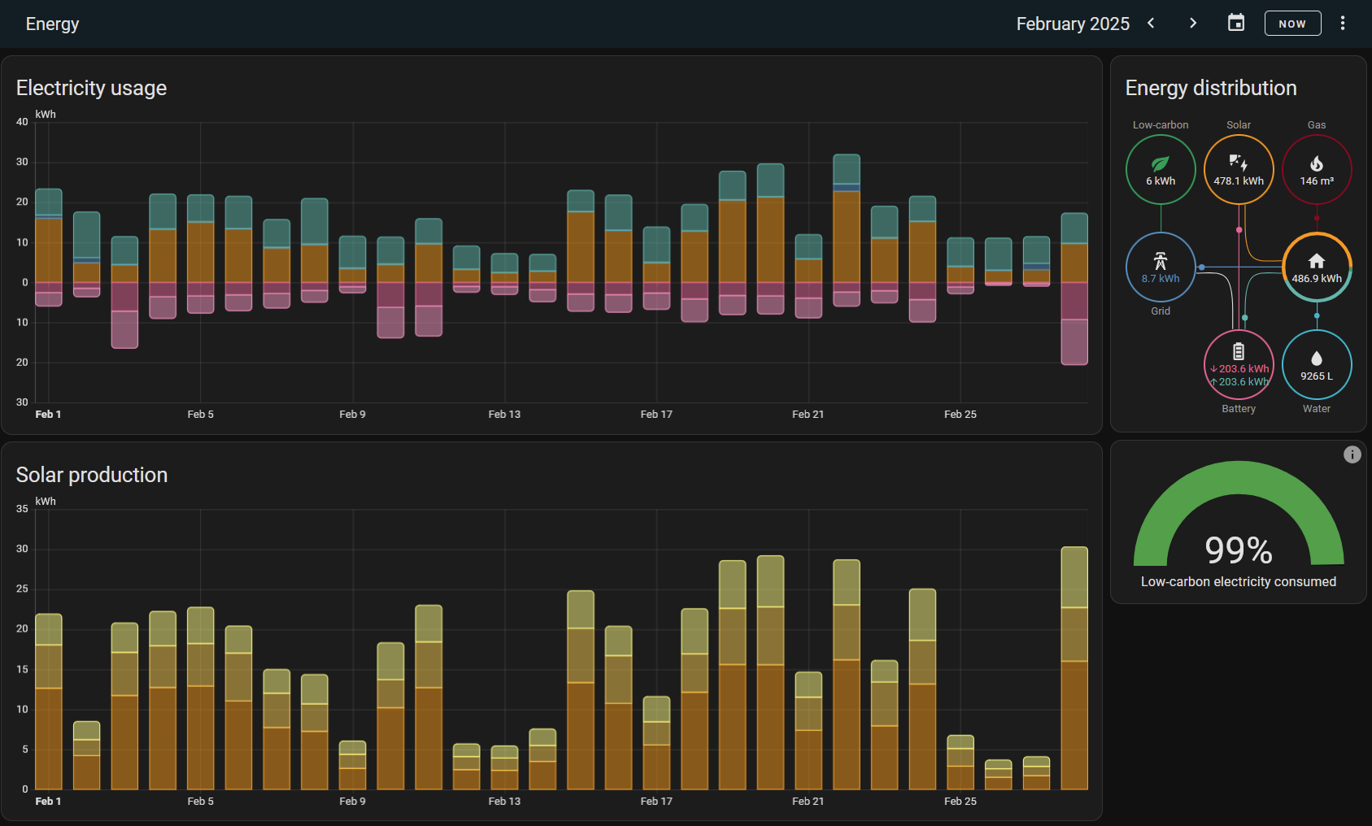Open the Gas flame circle
Screen dimensions: 1372x826
click(x=1316, y=170)
